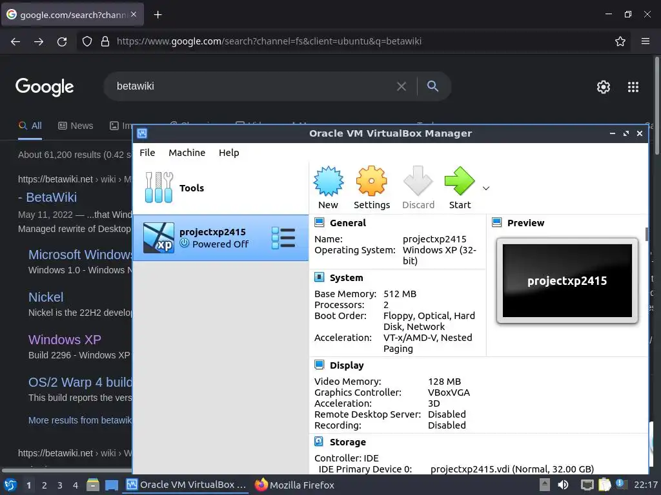661x495 pixels.
Task: Click the 128 MB video memory value
Action: [444, 382]
